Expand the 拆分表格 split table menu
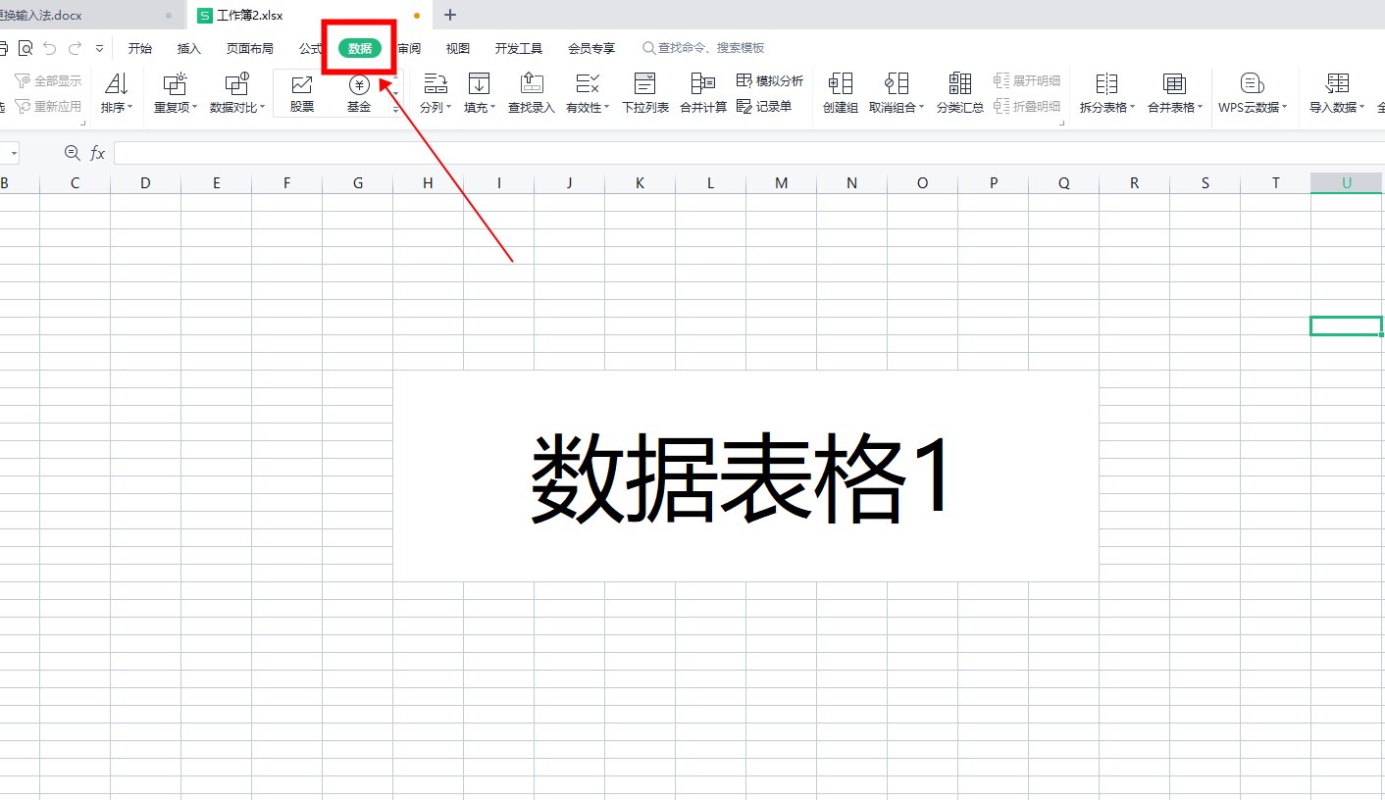 click(x=1106, y=107)
